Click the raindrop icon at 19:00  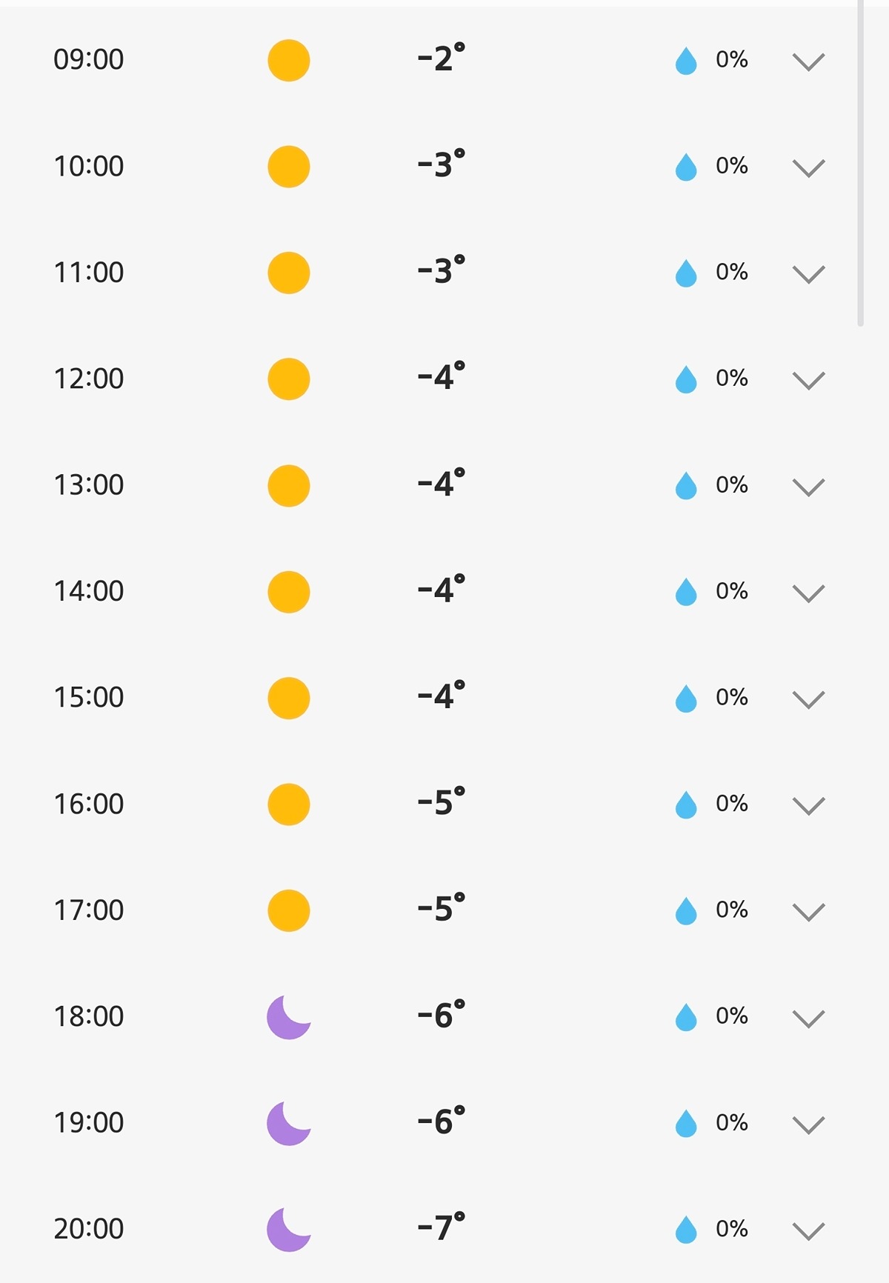686,1123
